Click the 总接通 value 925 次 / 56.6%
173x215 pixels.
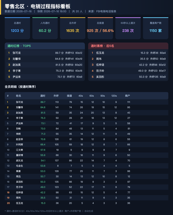pos(100,31)
